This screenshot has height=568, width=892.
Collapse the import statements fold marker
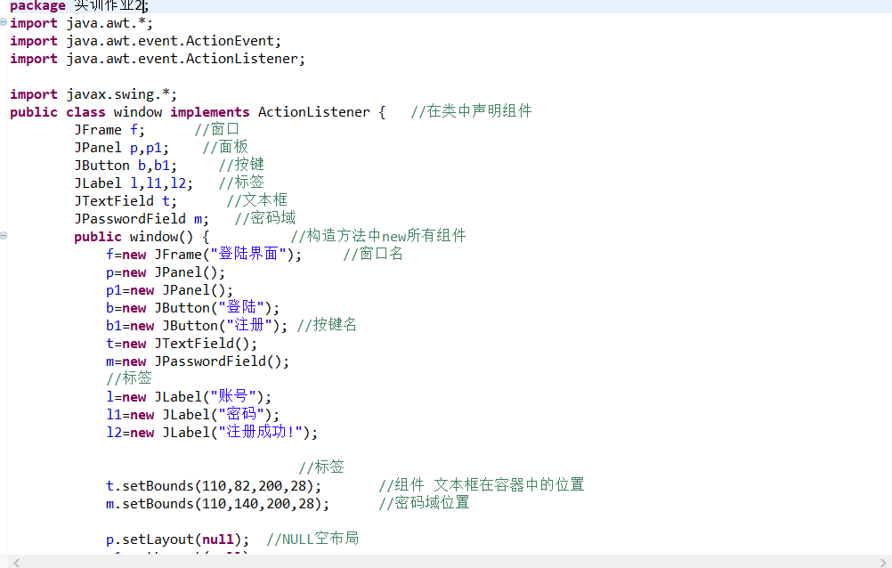[x=4, y=23]
